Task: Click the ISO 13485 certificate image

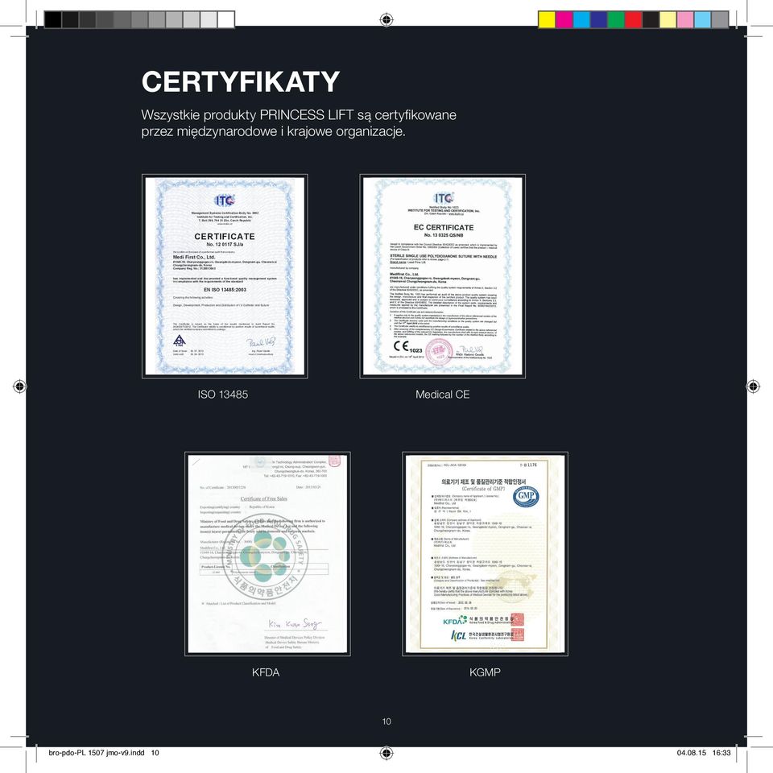Action: 225,276
